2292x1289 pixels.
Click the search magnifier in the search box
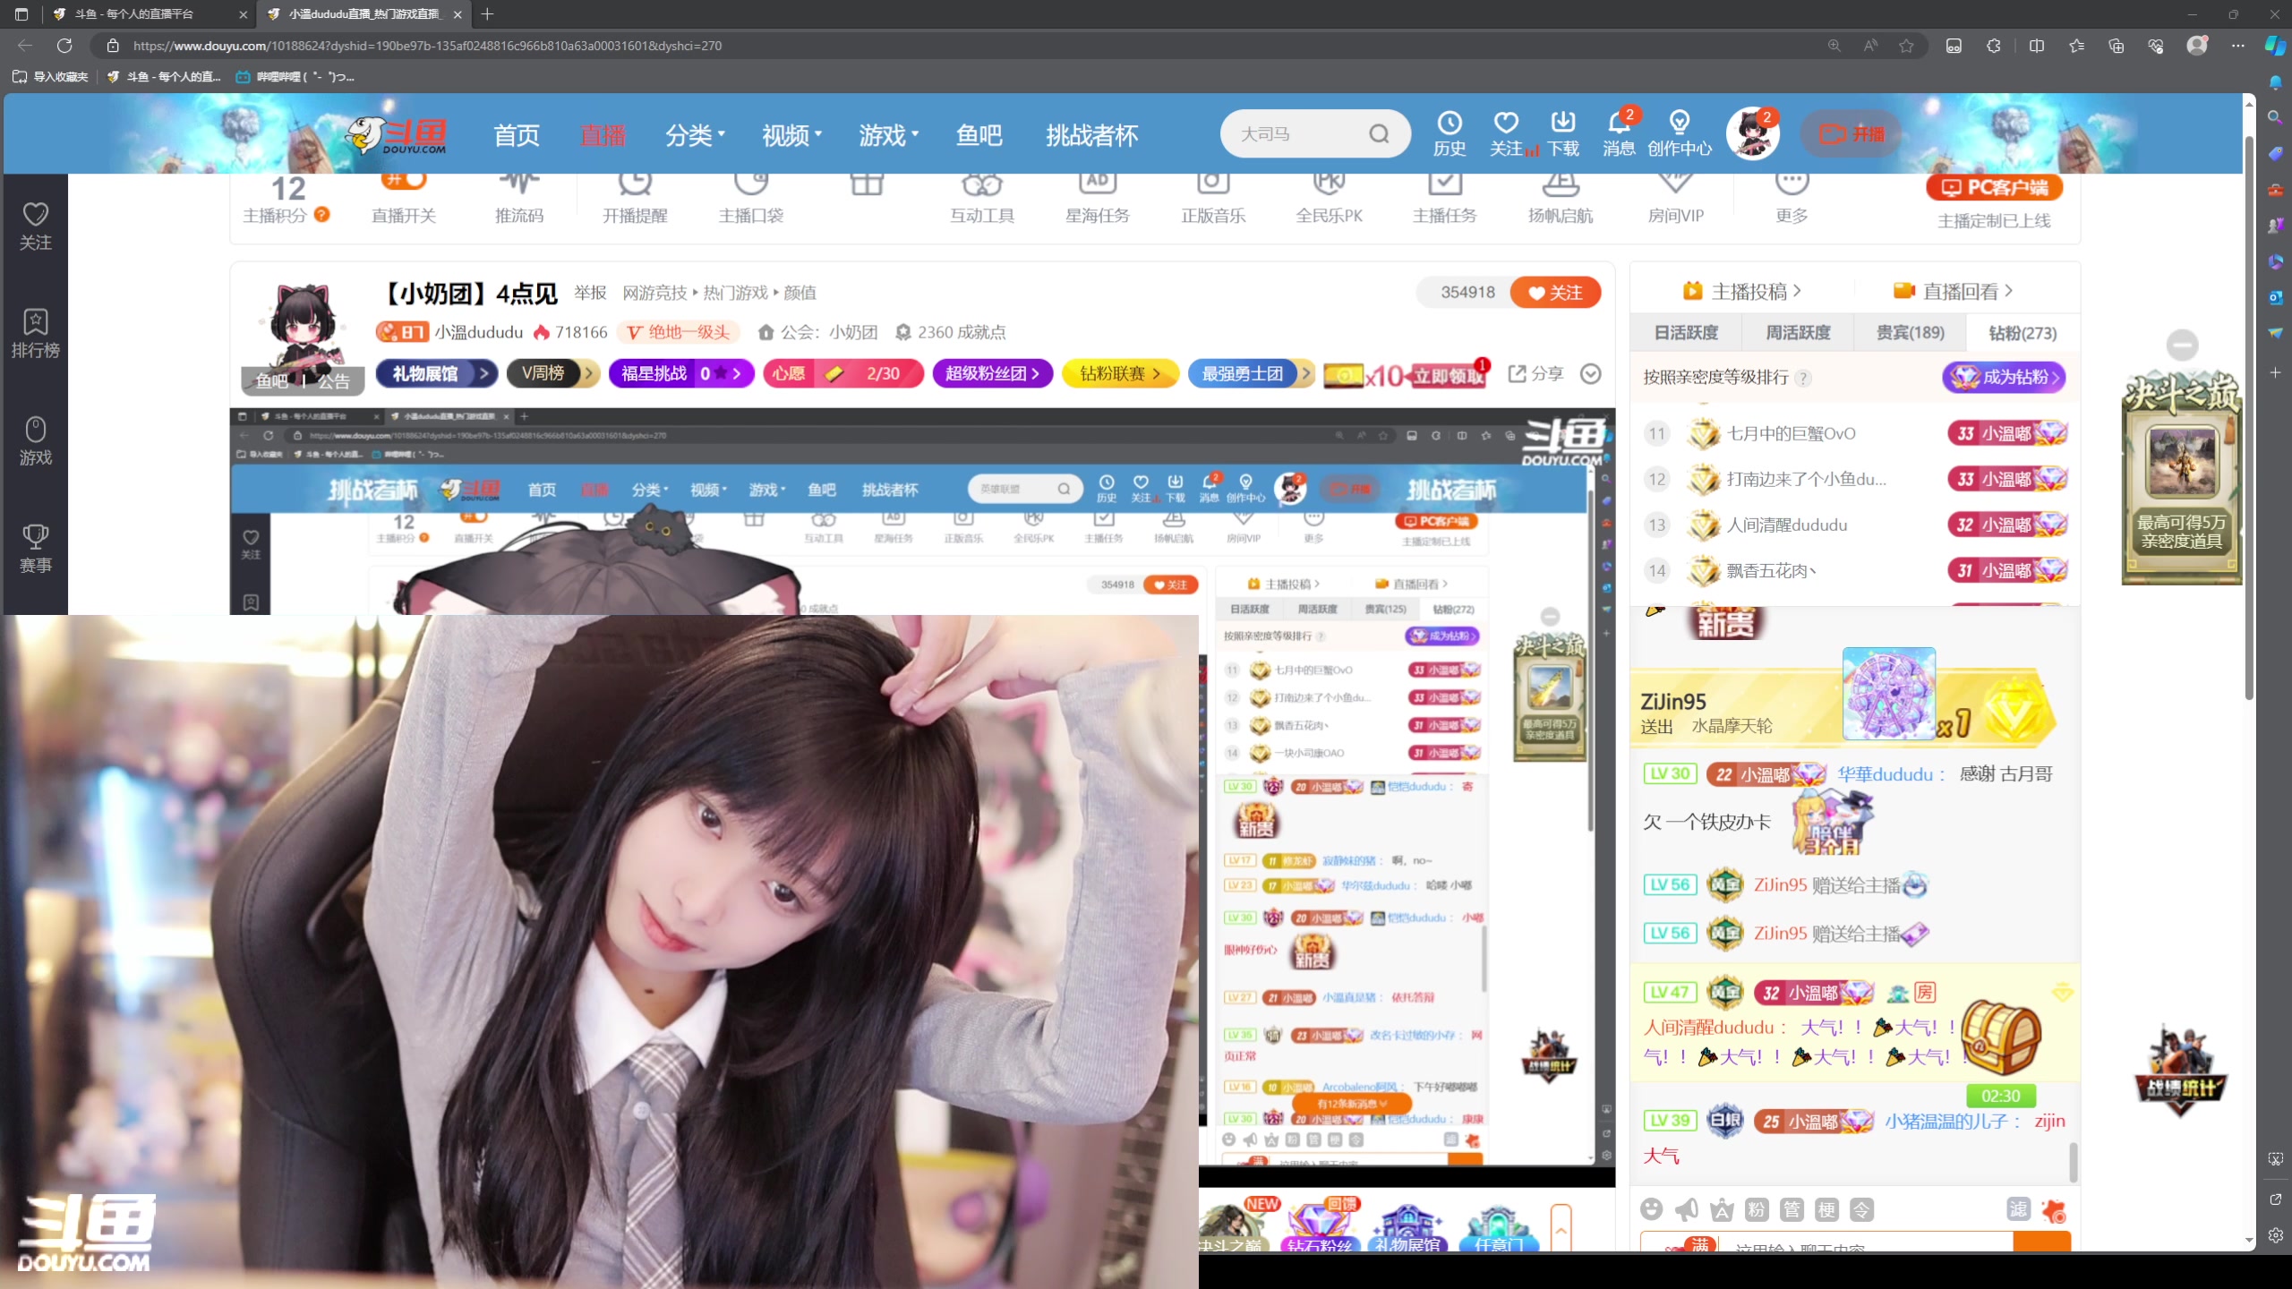click(1379, 133)
